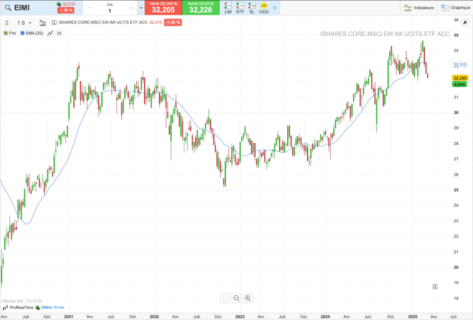Click the 30 level on the price axis
473x320 pixels.
click(x=456, y=113)
